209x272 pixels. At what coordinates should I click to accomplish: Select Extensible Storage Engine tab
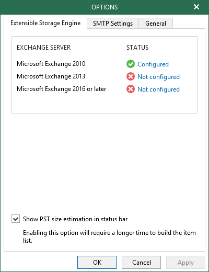(x=45, y=23)
